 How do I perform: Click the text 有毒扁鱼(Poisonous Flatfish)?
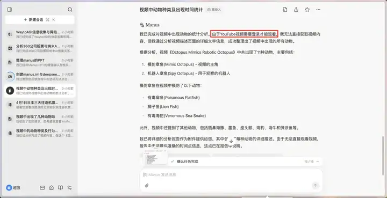(x=174, y=98)
